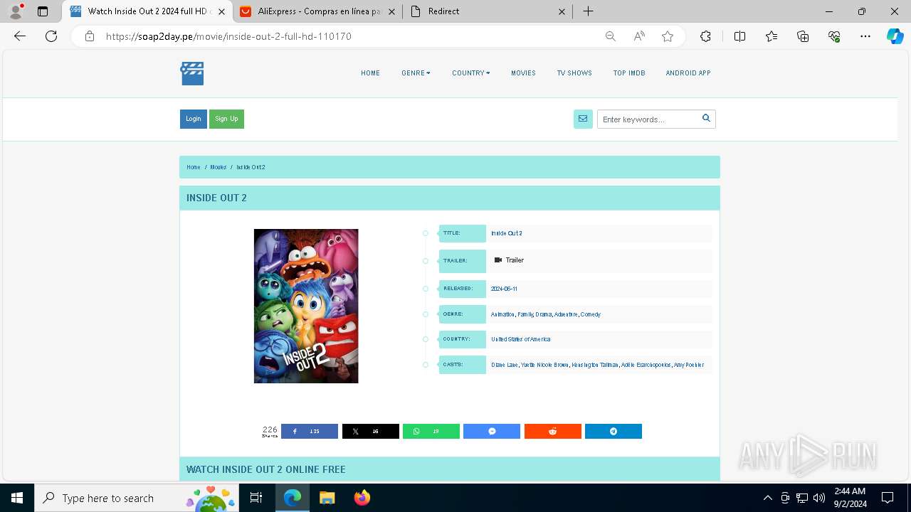Open Windows Start menu
911x512 pixels.
tap(17, 498)
